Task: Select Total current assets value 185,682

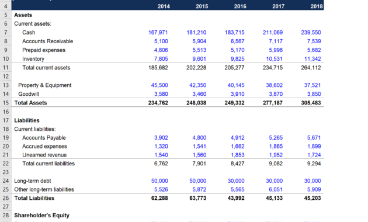Action: [x=158, y=68]
